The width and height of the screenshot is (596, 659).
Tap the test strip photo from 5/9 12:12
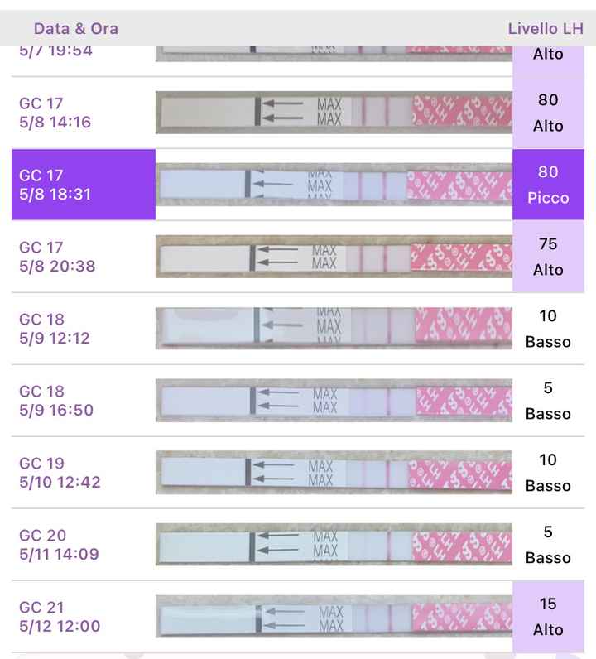334,329
